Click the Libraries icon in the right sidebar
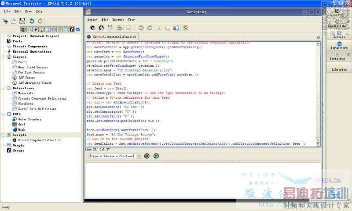 pos(339,66)
